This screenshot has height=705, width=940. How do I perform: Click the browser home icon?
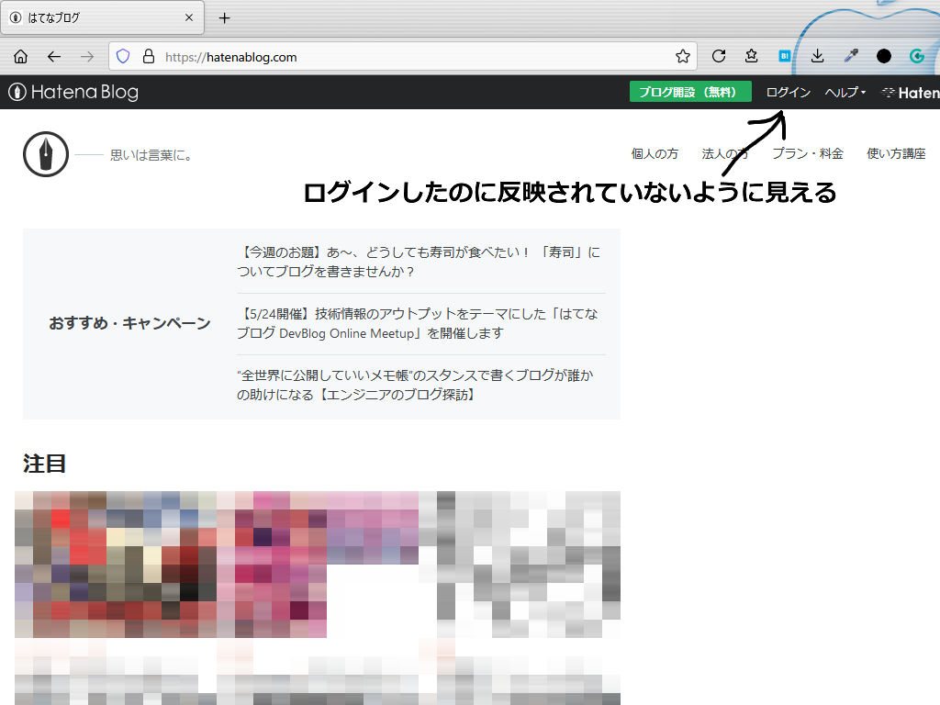point(20,57)
